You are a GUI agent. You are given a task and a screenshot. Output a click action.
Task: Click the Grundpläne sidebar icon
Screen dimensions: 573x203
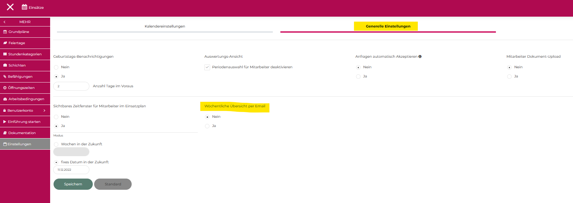[5, 32]
